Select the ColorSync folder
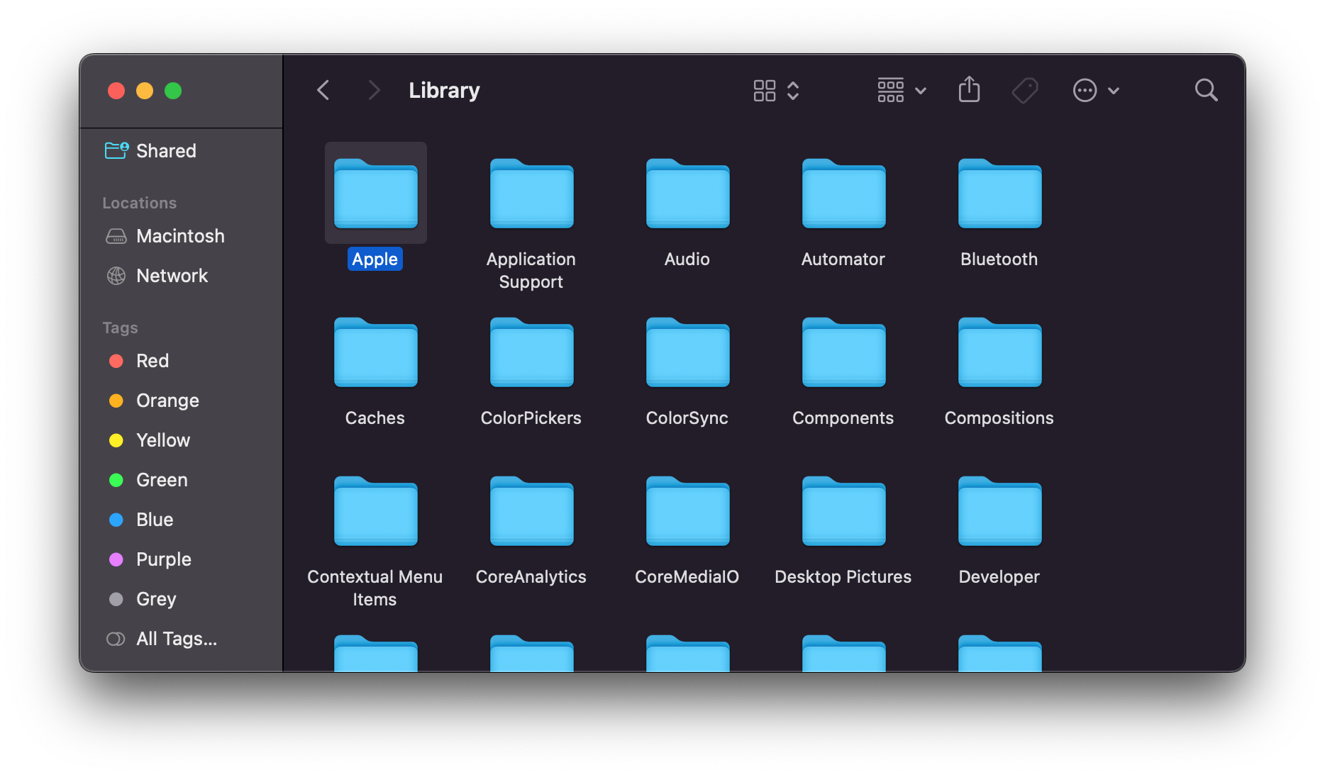 688,352
